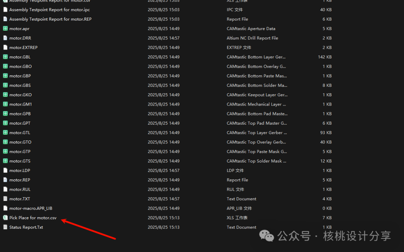Select Assembly Testpoint Report for motor.ipc
This screenshot has height=252, width=404.
tap(49, 10)
